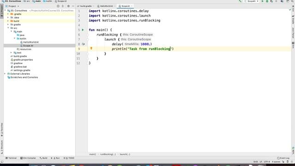Screen dimensions: 295x166
Task: Collapse the kotlin folder
Action: click(15, 39)
